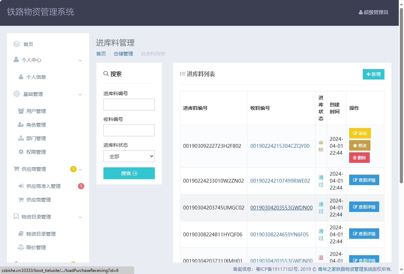Click the 物资目录管理 book icon
This screenshot has width=404, height=274.
[x=21, y=234]
